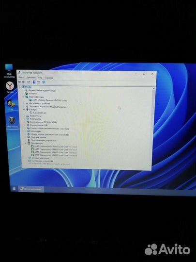The image size is (196, 262).
Task: Click the Камеры camera icon
Action: pos(27,110)
